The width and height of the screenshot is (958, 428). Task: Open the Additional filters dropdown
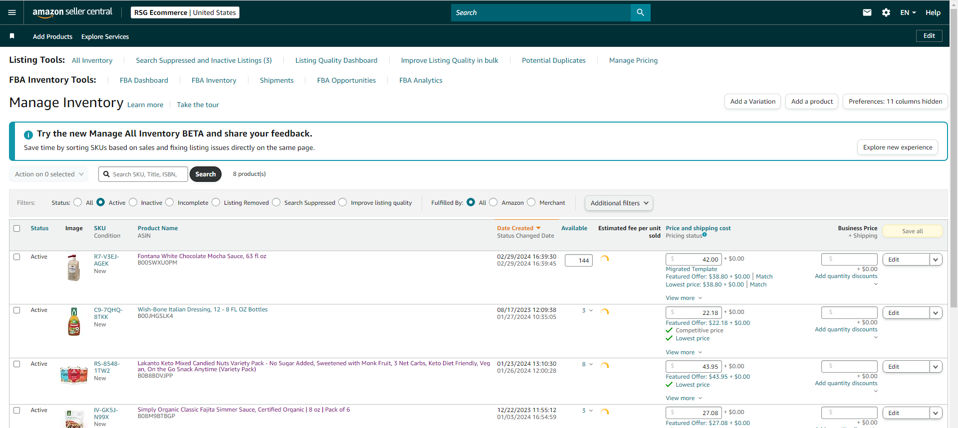619,203
